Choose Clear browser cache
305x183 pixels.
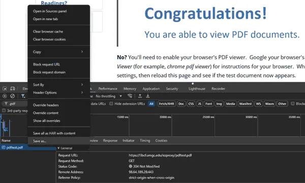pyautogui.click(x=59, y=31)
